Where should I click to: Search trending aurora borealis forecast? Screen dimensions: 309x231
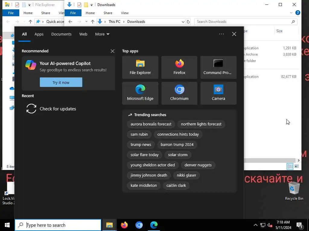[x=151, y=124]
